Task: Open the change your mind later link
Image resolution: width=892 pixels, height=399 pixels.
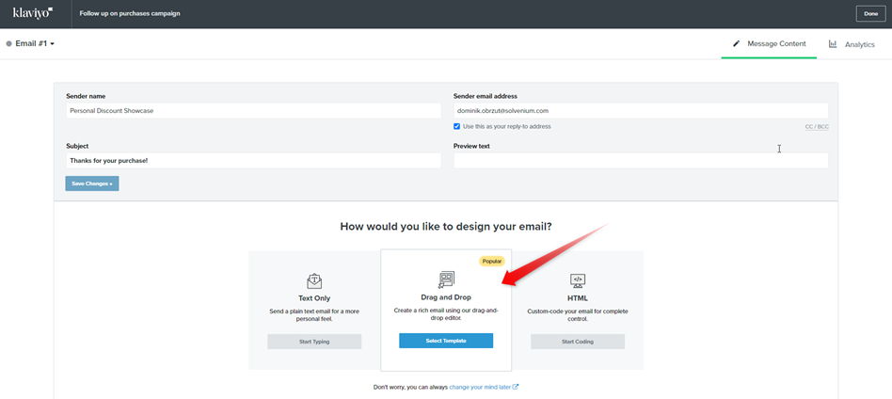Action: coord(481,387)
